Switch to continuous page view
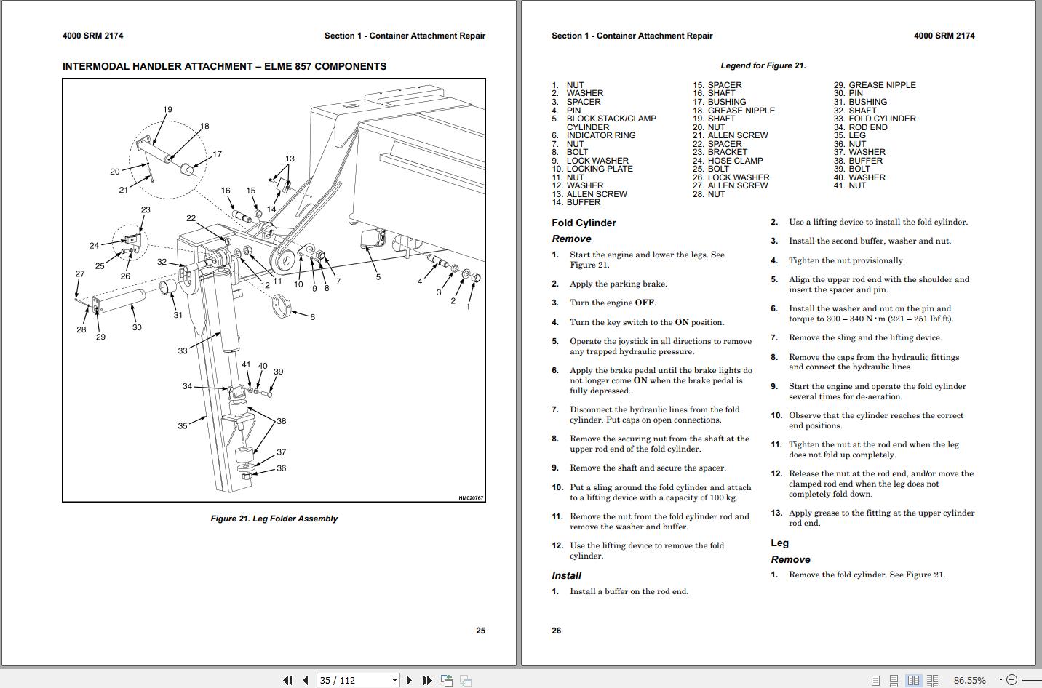This screenshot has width=1042, height=688. tap(894, 680)
